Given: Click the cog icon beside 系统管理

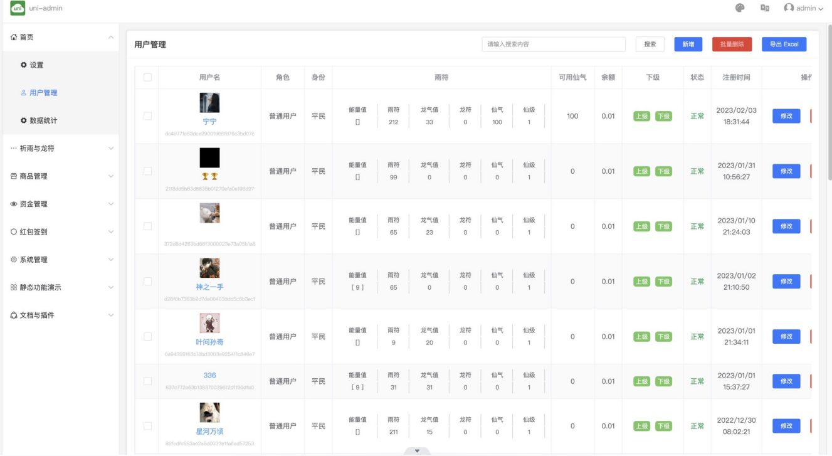Looking at the screenshot, I should coord(14,260).
